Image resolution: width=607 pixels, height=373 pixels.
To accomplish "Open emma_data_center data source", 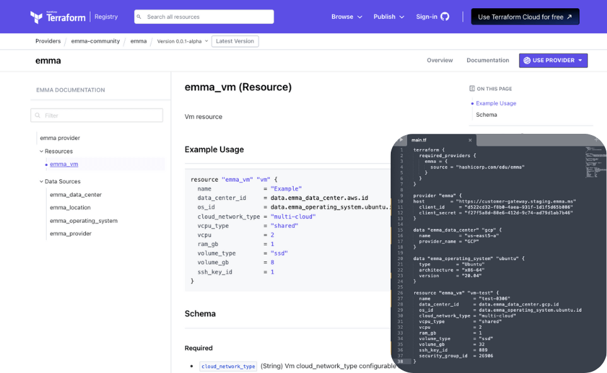I will (x=76, y=194).
